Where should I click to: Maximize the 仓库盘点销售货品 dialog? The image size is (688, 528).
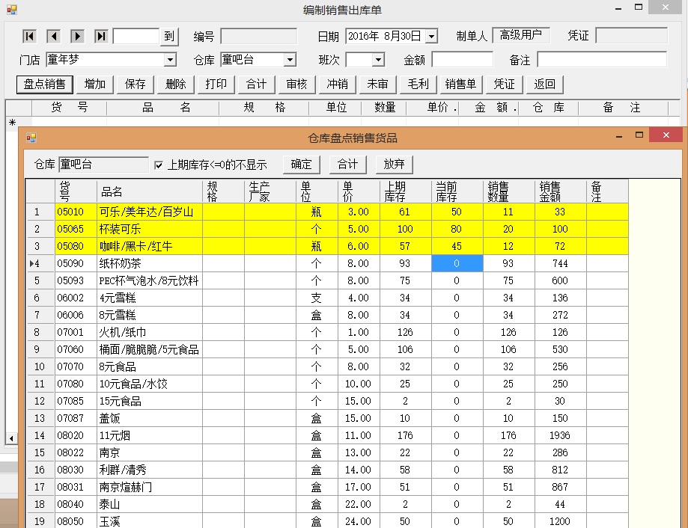[x=639, y=135]
